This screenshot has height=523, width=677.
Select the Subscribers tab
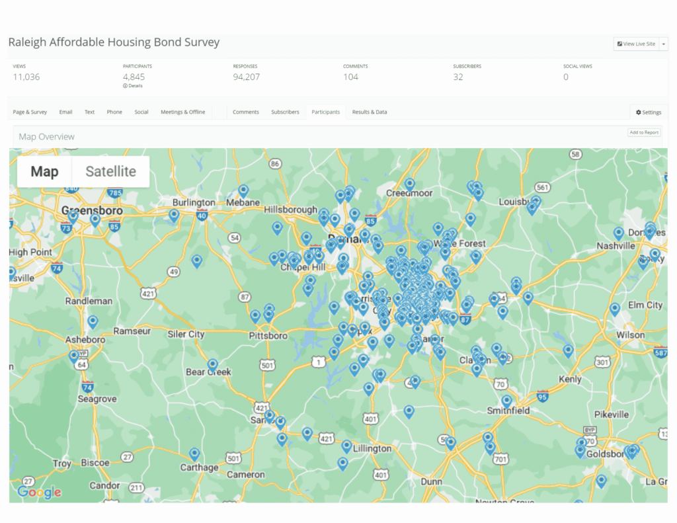(285, 112)
